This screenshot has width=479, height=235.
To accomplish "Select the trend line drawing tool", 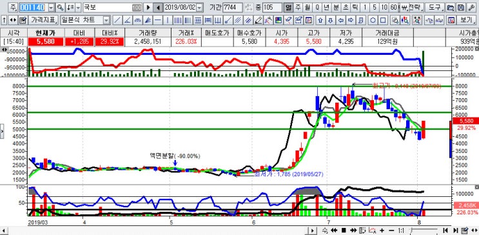I will (117, 21).
